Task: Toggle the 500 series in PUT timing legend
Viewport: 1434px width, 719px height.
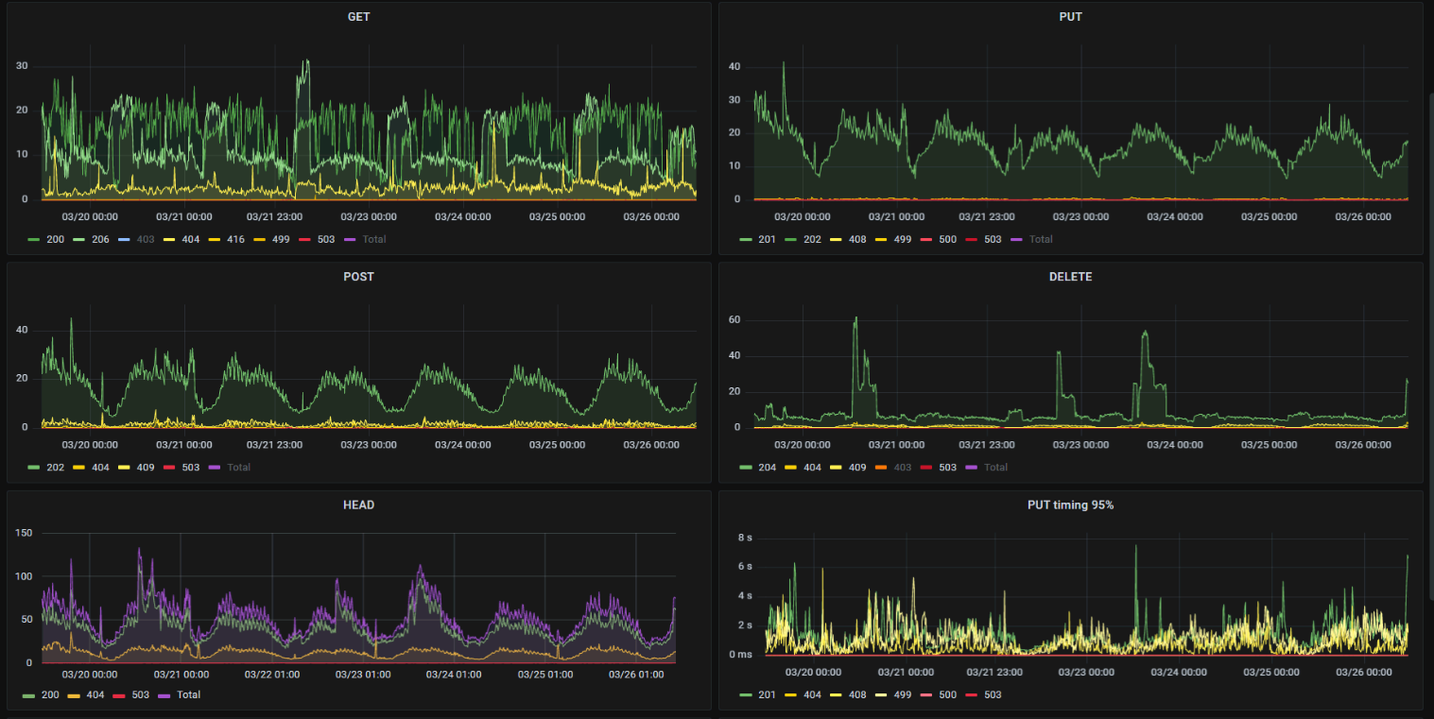Action: [948, 694]
